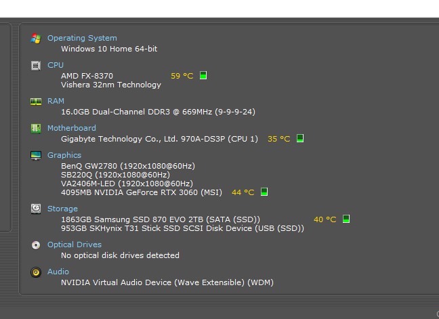Click the 59 °C CPU temperature value

(x=182, y=76)
